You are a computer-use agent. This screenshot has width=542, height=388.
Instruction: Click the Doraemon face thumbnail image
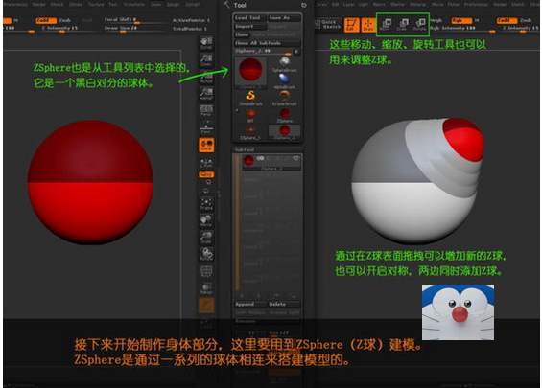point(458,312)
